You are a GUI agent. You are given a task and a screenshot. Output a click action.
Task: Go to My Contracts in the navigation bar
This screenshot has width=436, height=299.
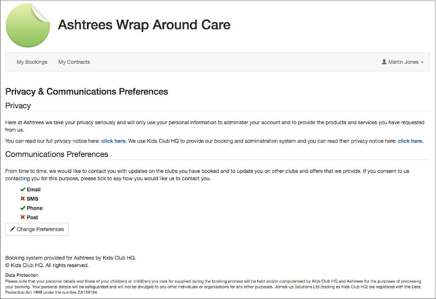74,62
